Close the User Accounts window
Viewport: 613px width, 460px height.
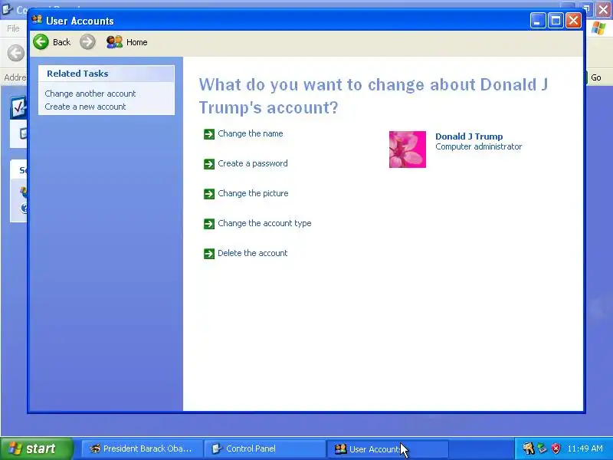[573, 21]
